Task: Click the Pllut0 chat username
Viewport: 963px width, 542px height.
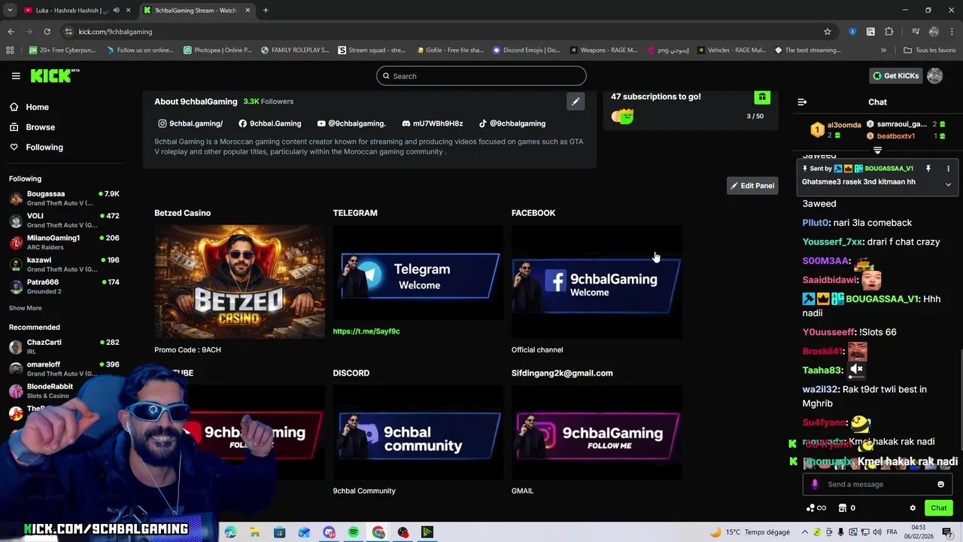Action: (x=815, y=223)
